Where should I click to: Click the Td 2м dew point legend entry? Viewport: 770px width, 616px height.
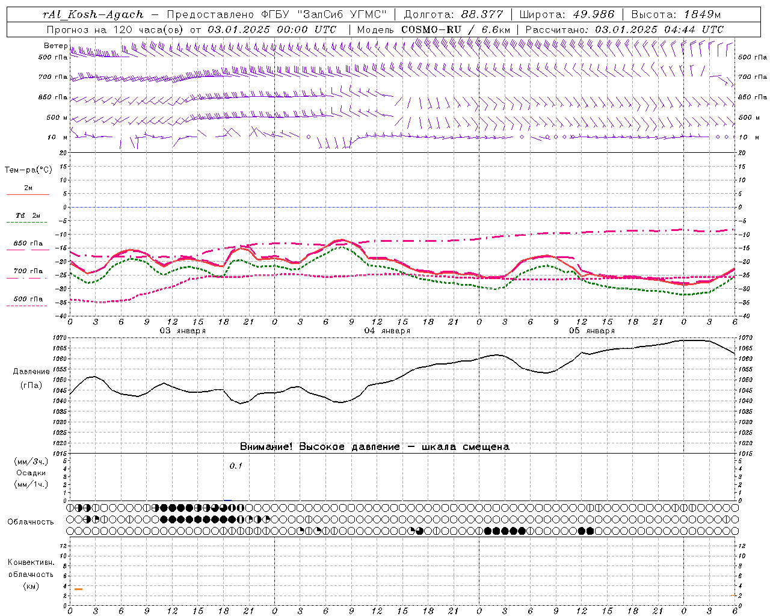28,215
